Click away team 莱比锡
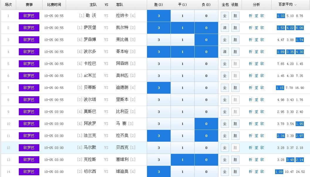Viewport: 310px width, 177px height. click(x=122, y=39)
